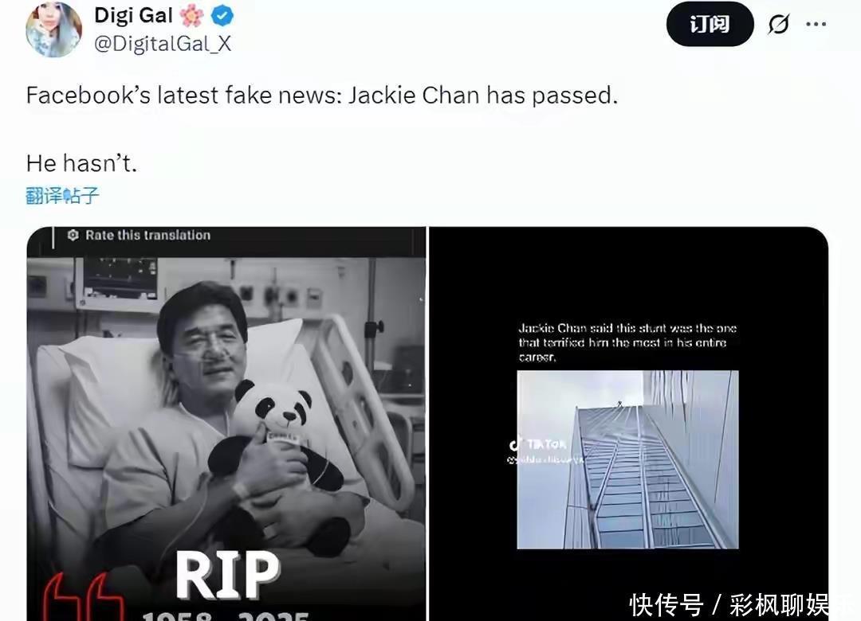Click the 翻译帖子 translate post link
The width and height of the screenshot is (861, 621).
tap(62, 195)
